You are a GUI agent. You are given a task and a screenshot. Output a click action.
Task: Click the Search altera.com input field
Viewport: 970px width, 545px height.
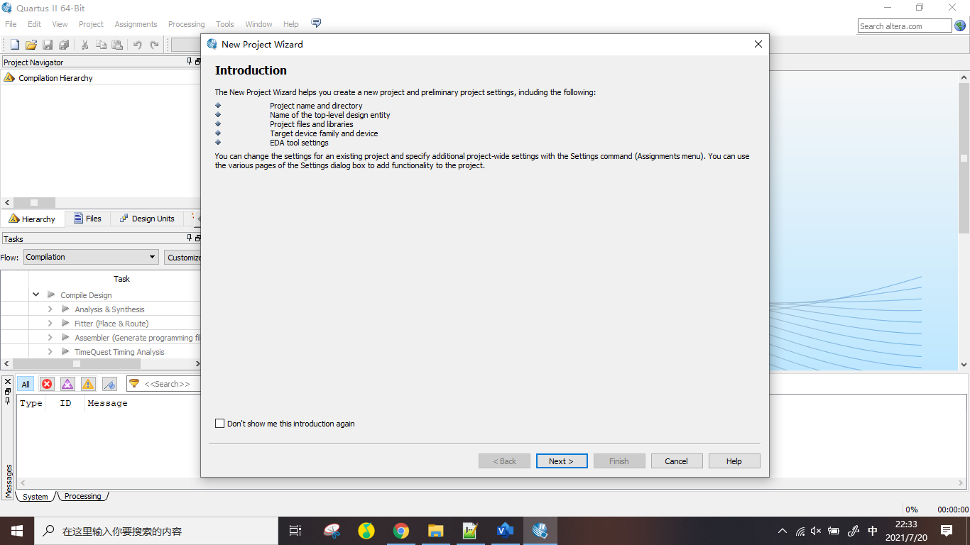(904, 26)
